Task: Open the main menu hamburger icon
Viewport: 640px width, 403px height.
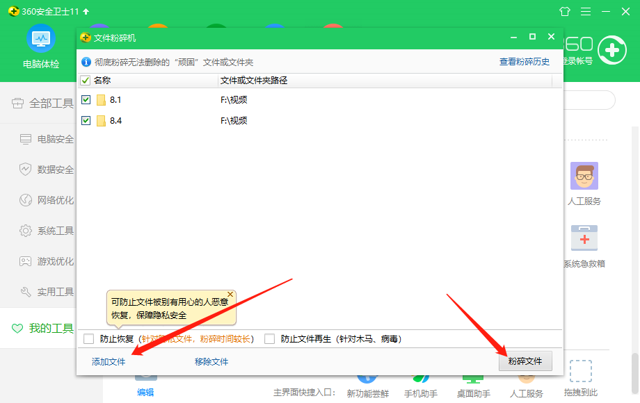Action: [x=585, y=11]
